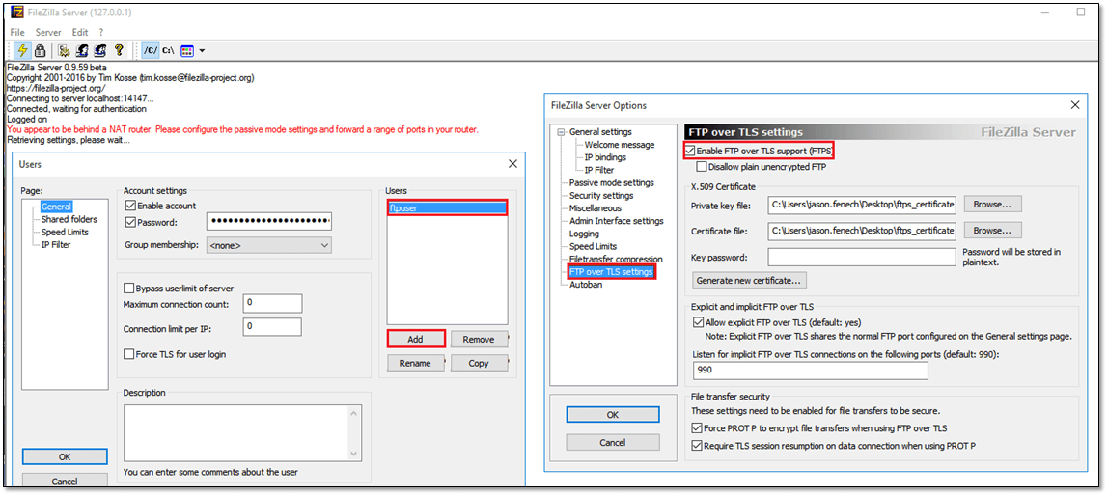The image size is (1108, 496).
Task: Select Security settings in options tree
Action: (601, 196)
